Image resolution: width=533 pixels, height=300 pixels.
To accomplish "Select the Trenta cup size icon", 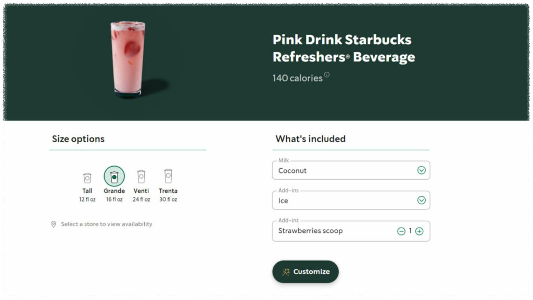I will click(x=168, y=176).
